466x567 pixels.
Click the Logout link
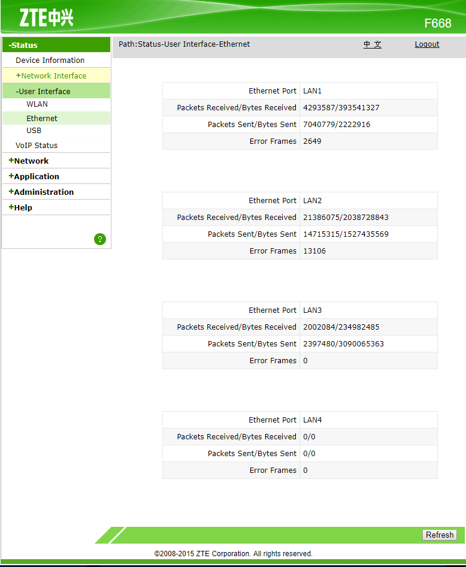[427, 44]
